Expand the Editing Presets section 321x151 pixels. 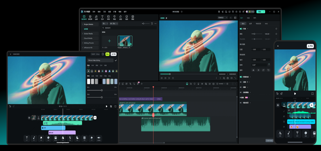(x=89, y=43)
